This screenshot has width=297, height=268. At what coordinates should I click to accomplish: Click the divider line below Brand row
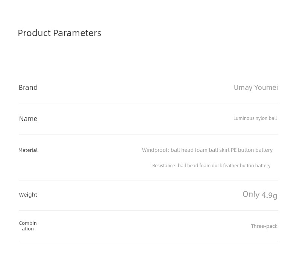tap(148, 103)
